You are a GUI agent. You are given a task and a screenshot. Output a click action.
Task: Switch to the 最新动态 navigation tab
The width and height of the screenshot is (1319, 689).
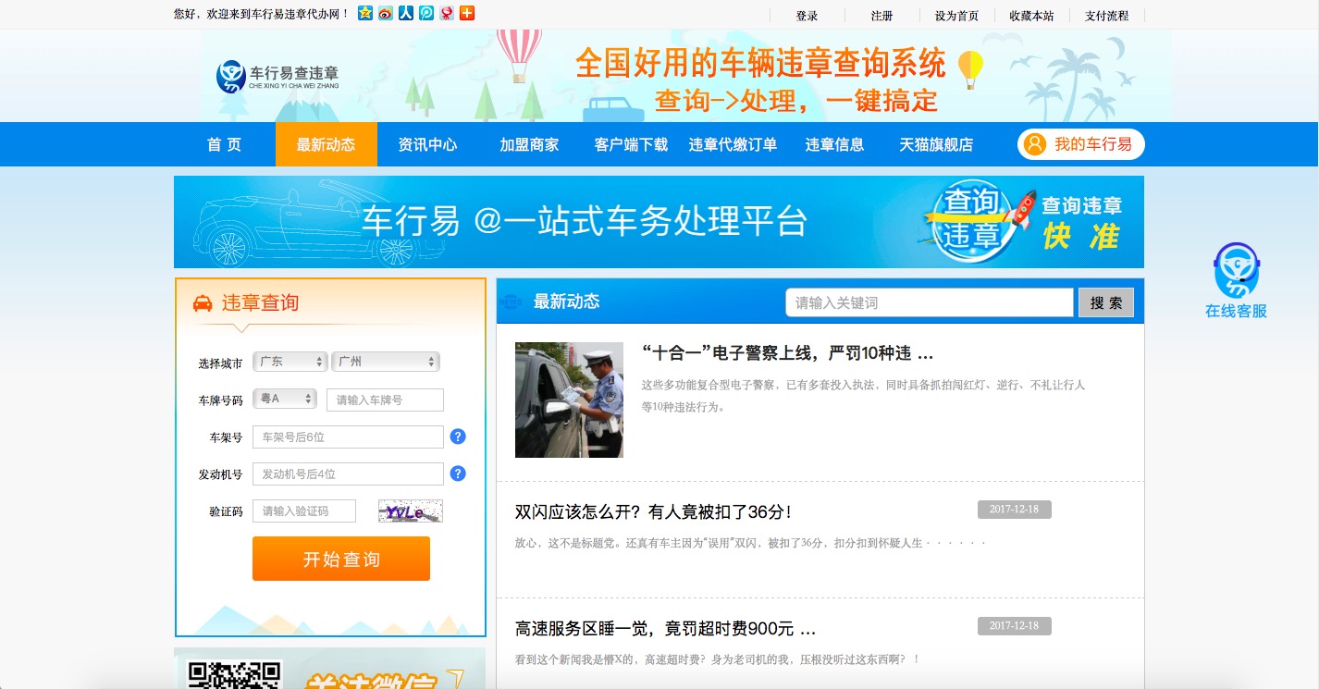[326, 144]
